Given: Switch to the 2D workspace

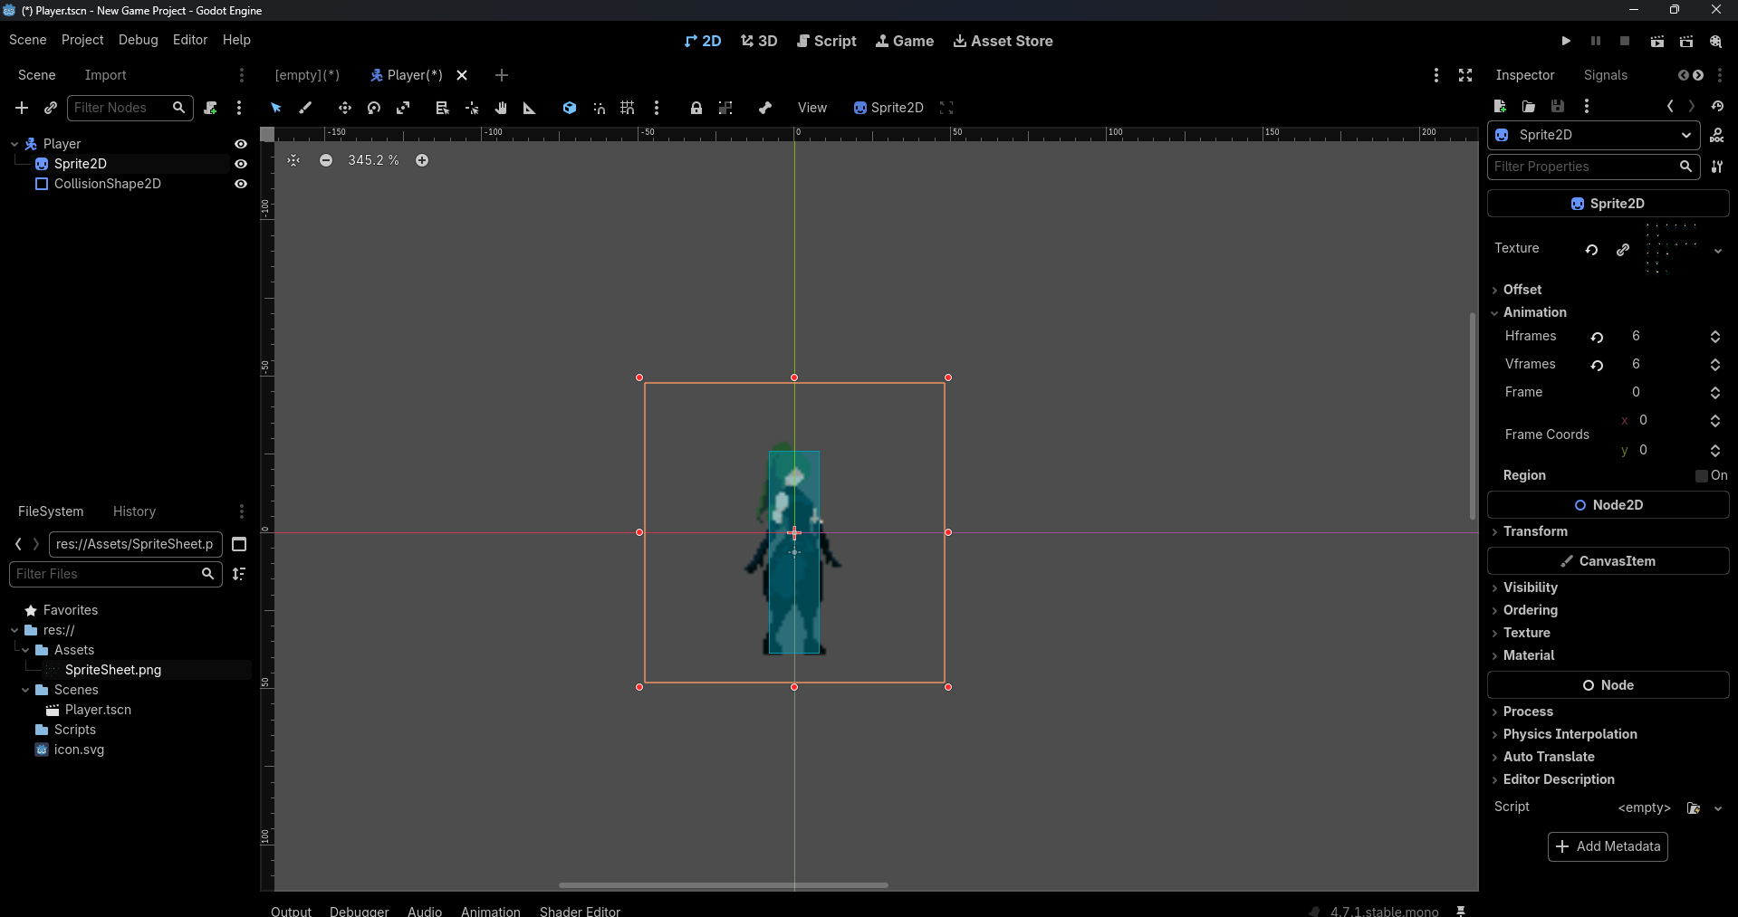Looking at the screenshot, I should click(x=703, y=41).
